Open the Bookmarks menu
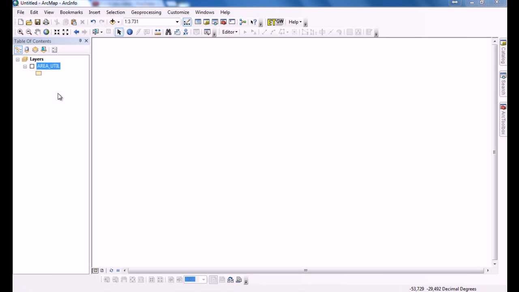Screen dimensions: 519x292 [x=71, y=12]
